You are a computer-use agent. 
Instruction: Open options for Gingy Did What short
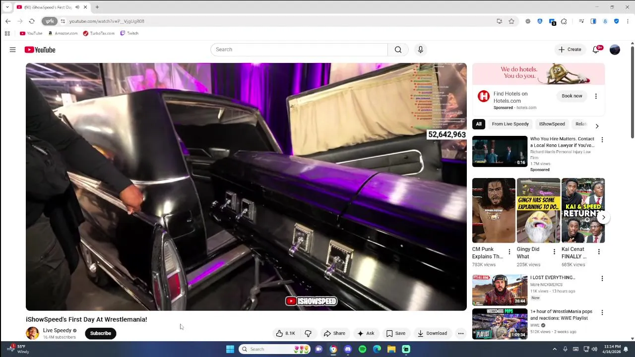554,252
